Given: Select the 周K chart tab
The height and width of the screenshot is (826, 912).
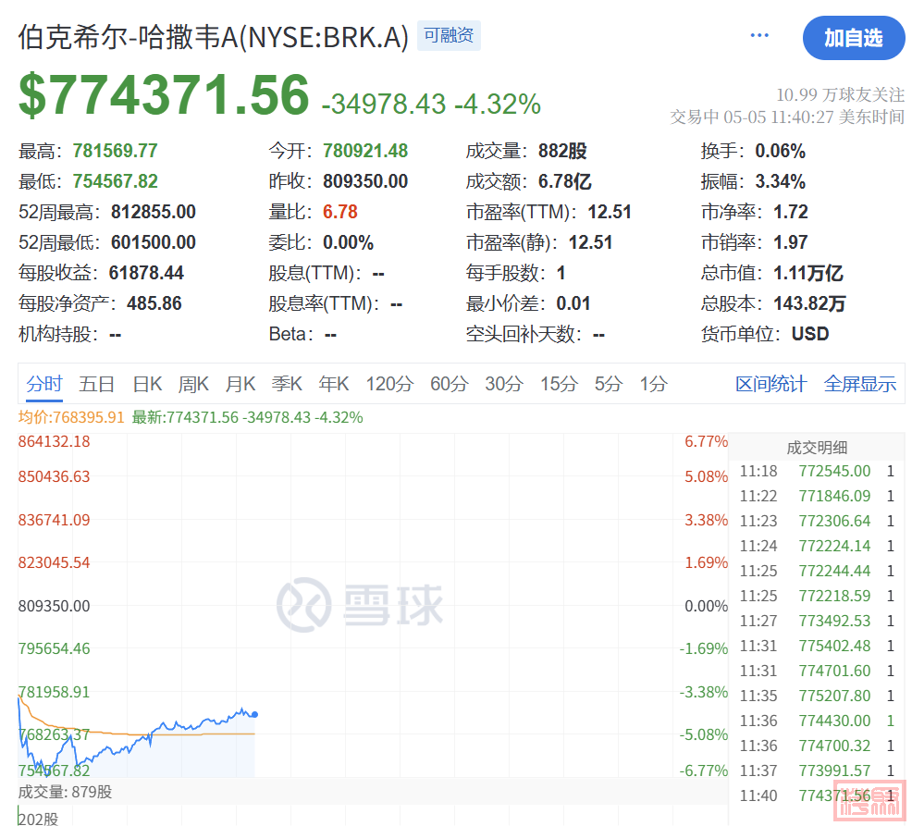Looking at the screenshot, I should [x=193, y=384].
